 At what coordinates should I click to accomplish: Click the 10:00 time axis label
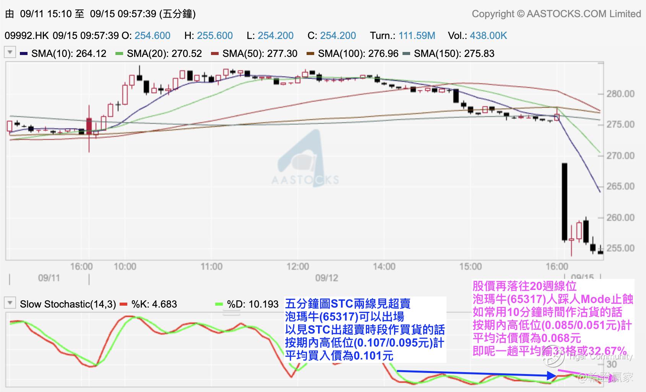[125, 266]
